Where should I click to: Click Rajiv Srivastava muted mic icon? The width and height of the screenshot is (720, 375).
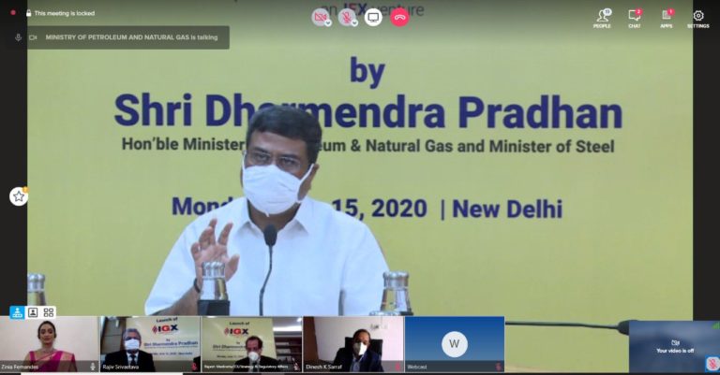click(x=194, y=367)
